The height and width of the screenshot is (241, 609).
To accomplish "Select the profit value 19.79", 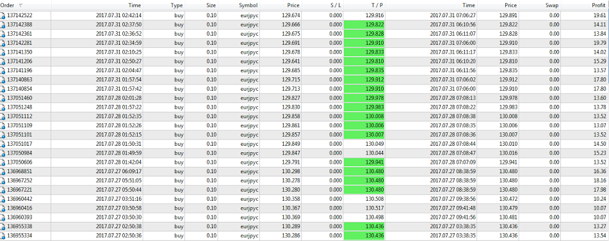I will tap(600, 43).
